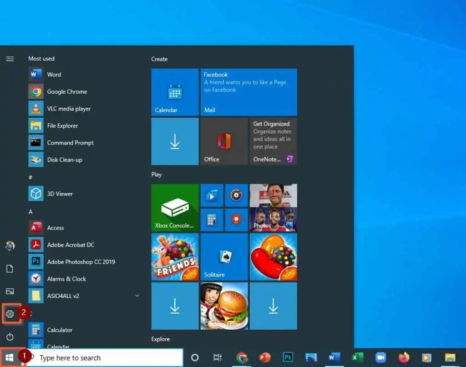Screen dimensions: 466x367
Task: Click the 'Most used' heading
Action: tap(41, 59)
